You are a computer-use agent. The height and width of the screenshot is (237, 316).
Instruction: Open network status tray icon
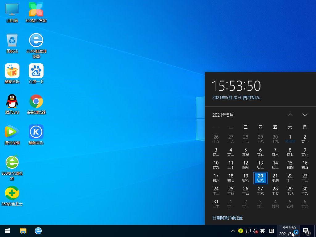click(248, 231)
